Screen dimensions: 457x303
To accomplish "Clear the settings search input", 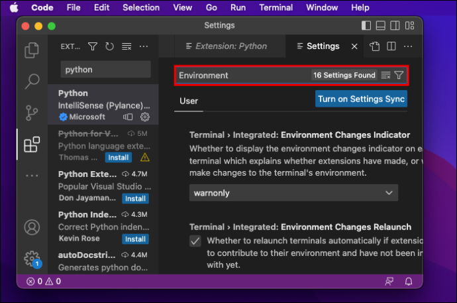I will (x=385, y=75).
